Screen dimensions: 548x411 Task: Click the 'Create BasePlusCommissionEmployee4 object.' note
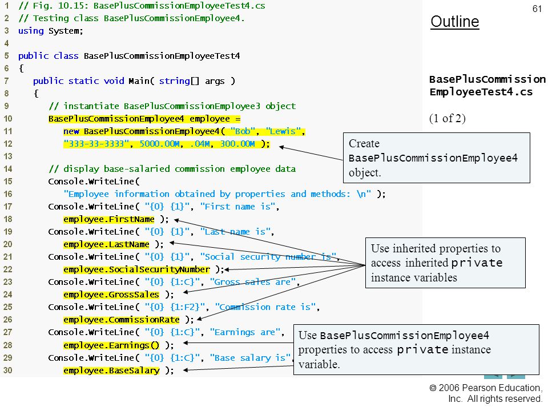pyautogui.click(x=437, y=158)
